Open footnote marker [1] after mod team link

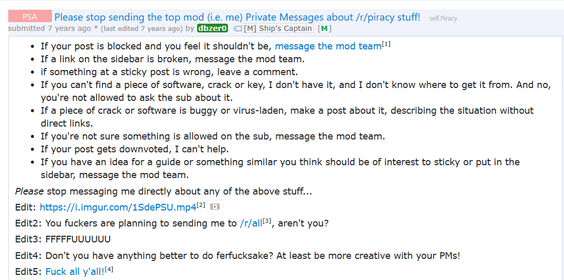pyautogui.click(x=386, y=44)
